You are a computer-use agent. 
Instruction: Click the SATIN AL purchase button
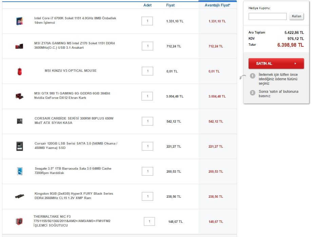tap(276, 64)
